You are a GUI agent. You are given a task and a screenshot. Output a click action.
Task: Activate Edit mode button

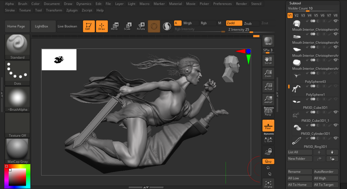coord(89,26)
